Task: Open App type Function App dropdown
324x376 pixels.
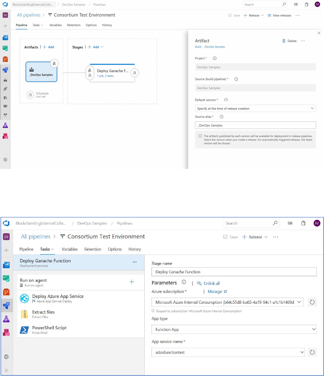Action: [x=234, y=330]
